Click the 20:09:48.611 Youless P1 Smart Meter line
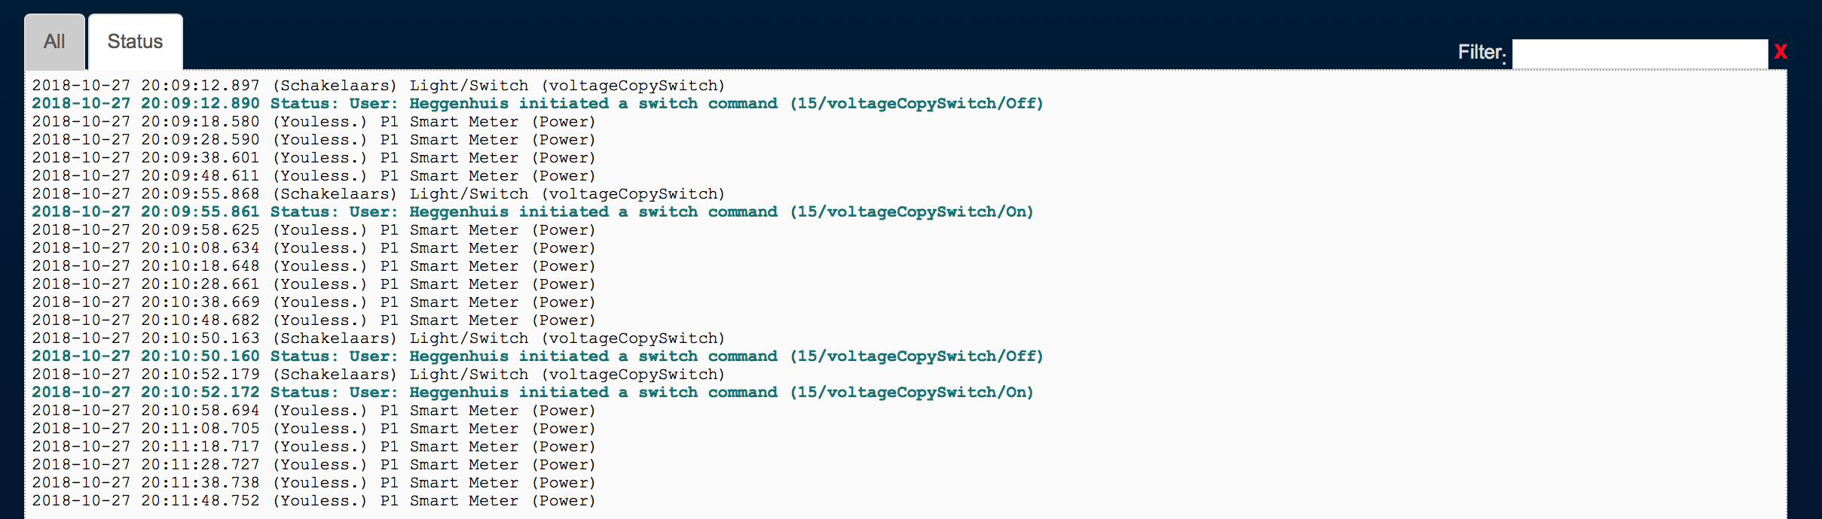 tap(313, 176)
